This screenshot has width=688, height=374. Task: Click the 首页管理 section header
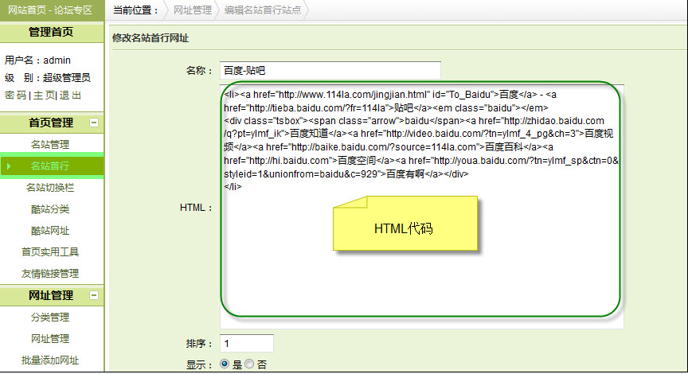51,123
